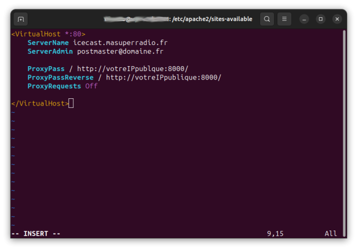The image size is (355, 250).
Task: Click the ProxyPassReverse votreIPpublique:8000 URL
Action: tap(163, 78)
